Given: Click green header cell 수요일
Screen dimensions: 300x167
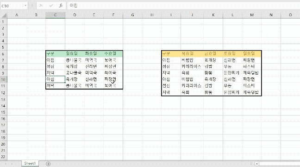Looking at the screenshot, I should tap(113, 54).
